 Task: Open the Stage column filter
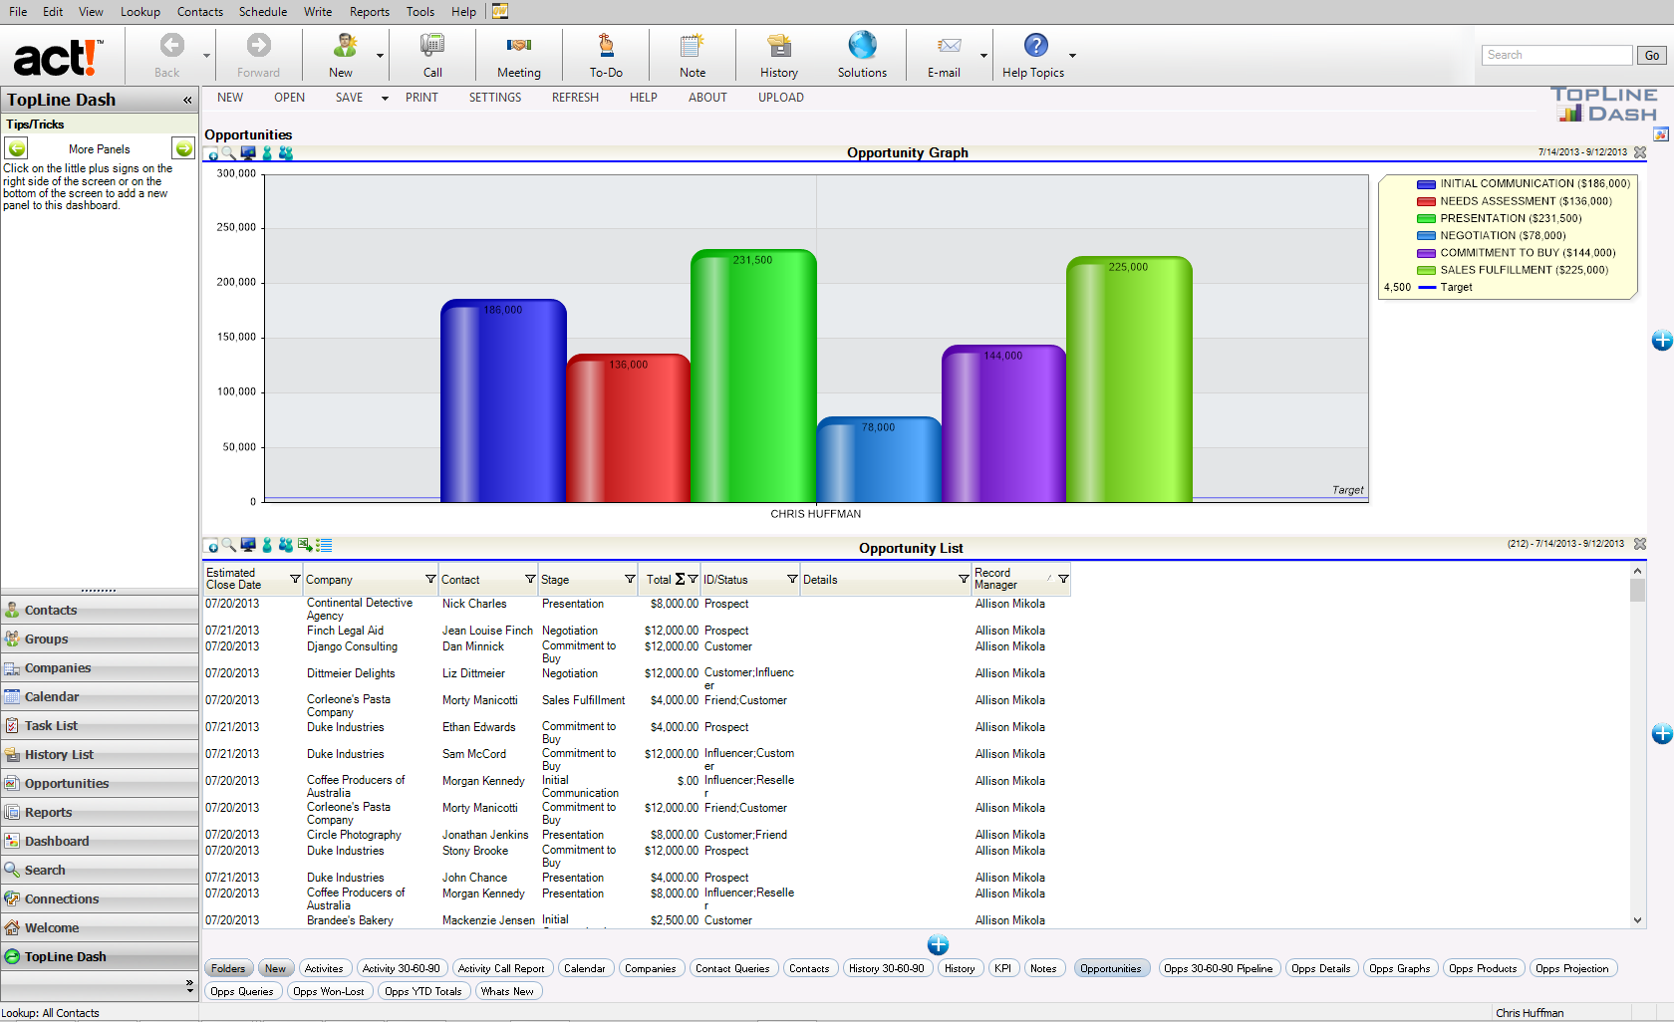(630, 579)
